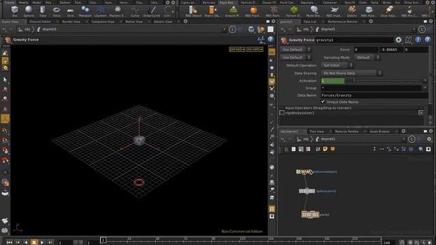Open the Default Operation dropdown
This screenshot has width=436, height=245.
337,65
